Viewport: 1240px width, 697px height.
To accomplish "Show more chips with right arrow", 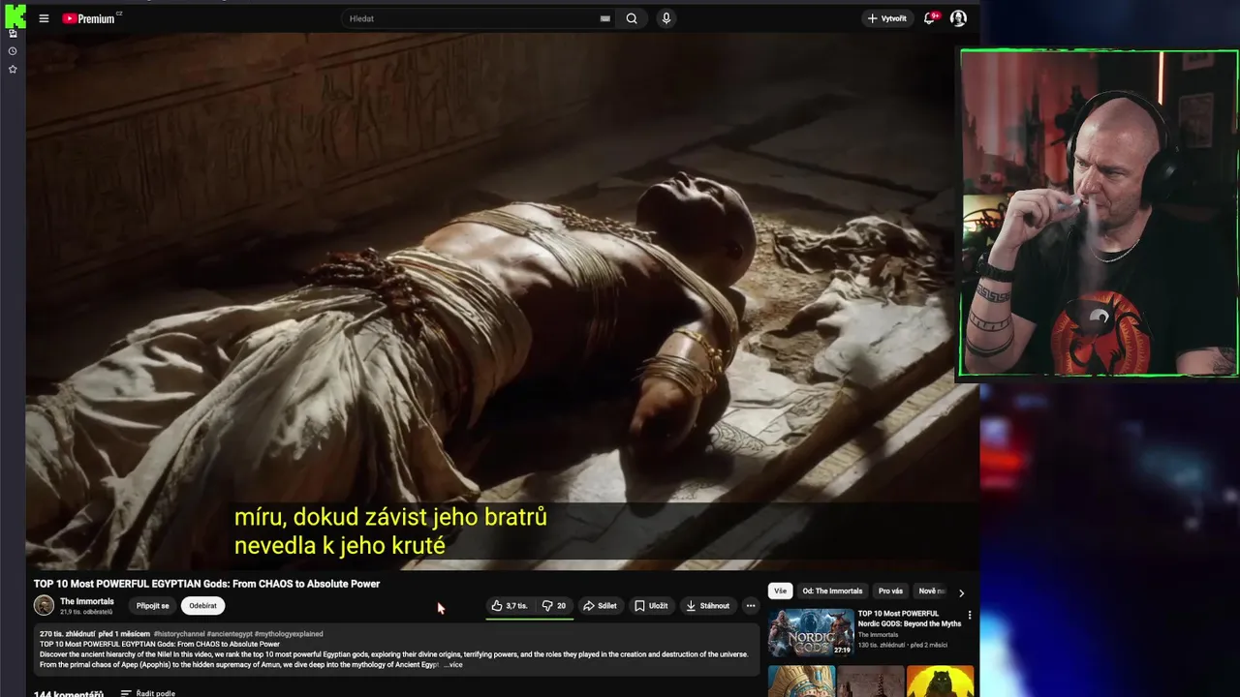I will coord(961,592).
